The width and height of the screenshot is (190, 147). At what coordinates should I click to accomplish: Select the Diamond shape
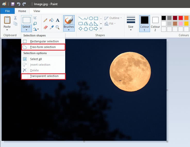[x=81, y=29]
